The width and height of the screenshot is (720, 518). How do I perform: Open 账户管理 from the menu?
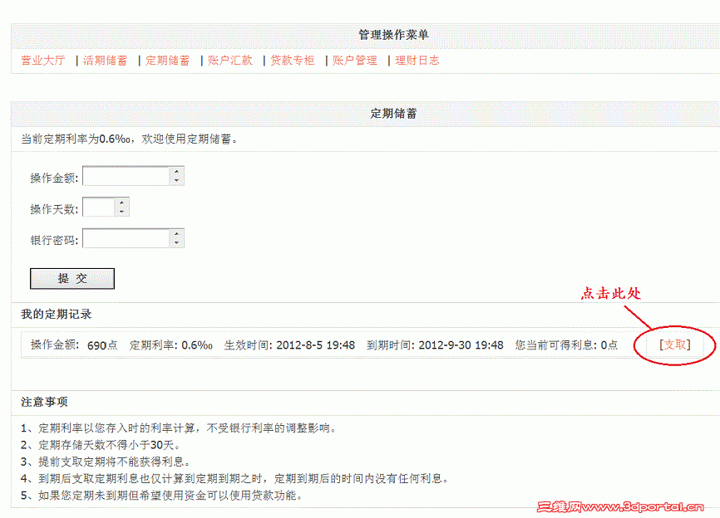[x=353, y=60]
